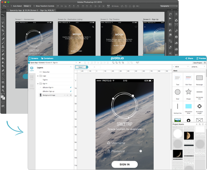Open the iOS 9 library dropdown
This screenshot has width=207, height=170.
pos(182,67)
